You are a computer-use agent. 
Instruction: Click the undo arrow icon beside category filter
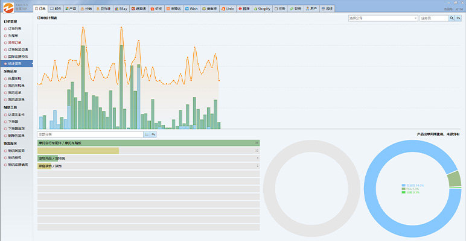[153, 134]
